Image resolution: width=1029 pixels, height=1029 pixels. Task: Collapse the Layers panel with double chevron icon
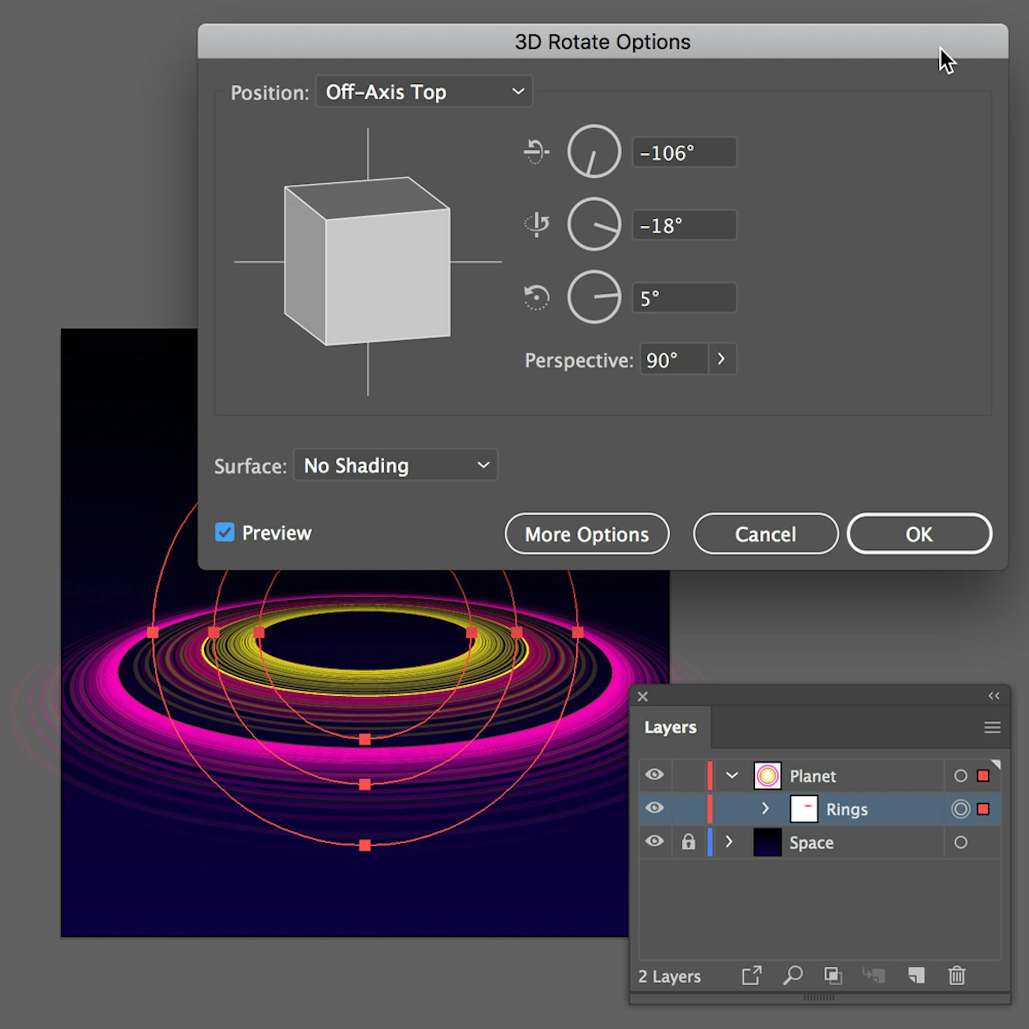pos(994,696)
